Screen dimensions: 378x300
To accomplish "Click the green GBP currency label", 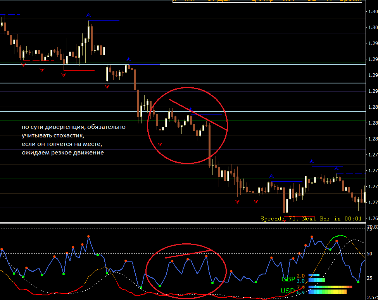I will (288, 279).
